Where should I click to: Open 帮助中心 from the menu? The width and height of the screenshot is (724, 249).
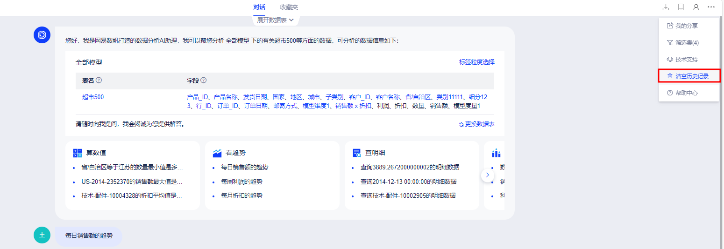(x=686, y=93)
